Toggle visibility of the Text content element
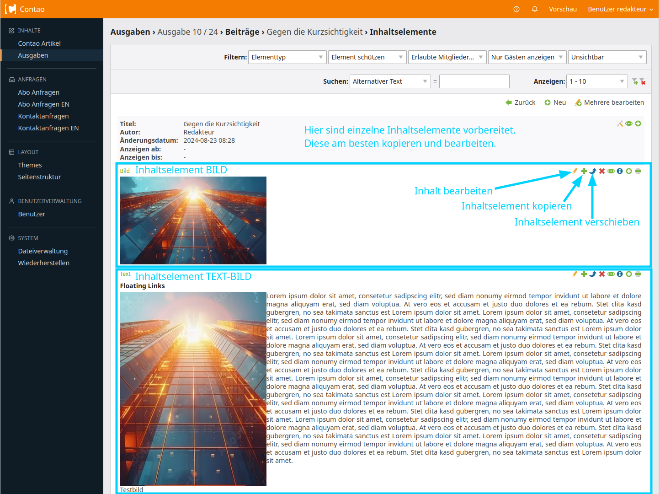This screenshot has height=494, width=660. point(611,274)
